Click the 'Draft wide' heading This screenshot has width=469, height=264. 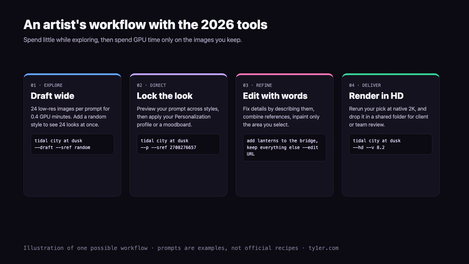[x=52, y=96]
